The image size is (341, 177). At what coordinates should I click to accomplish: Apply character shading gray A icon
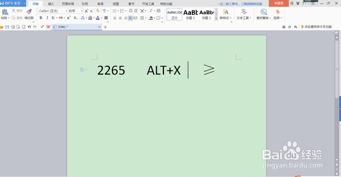click(106, 18)
